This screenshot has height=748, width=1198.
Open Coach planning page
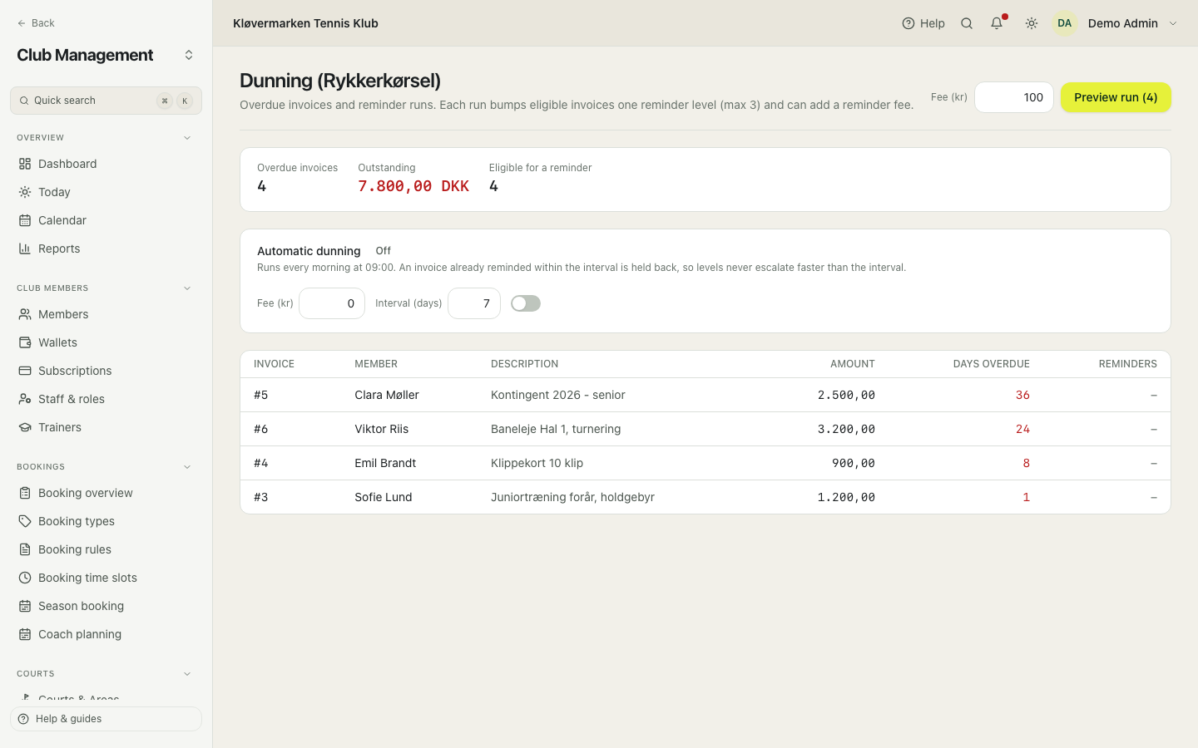point(106,634)
